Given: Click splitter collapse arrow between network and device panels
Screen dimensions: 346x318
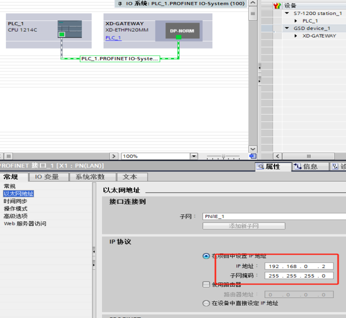Looking at the screenshot, I should pos(259,68).
